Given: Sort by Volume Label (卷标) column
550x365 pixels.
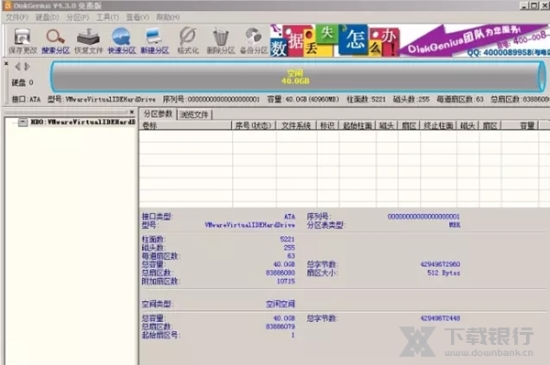Looking at the screenshot, I should click(185, 125).
